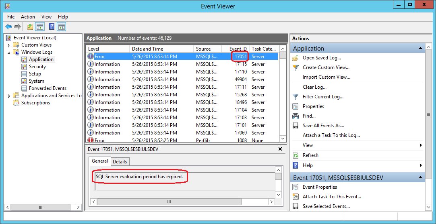Click the Create Custom View funnel icon
The height and width of the screenshot is (224, 436).
[x=295, y=67]
